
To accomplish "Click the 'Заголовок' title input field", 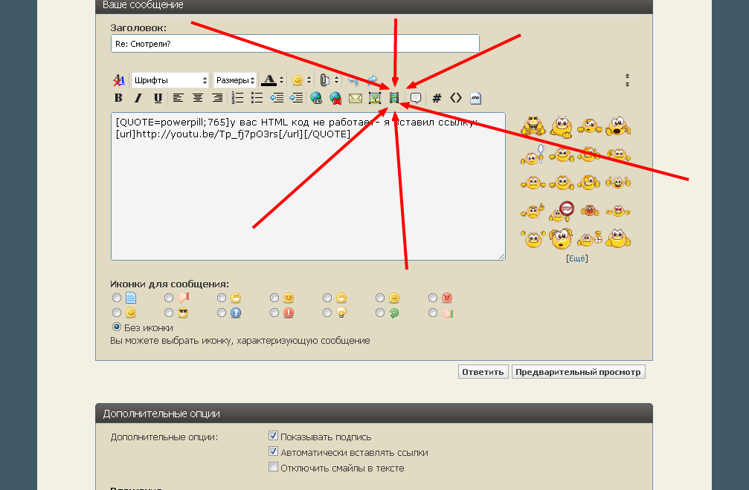I will tap(295, 44).
